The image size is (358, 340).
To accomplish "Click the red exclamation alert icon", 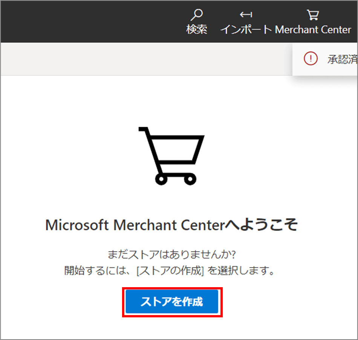I will click(311, 58).
